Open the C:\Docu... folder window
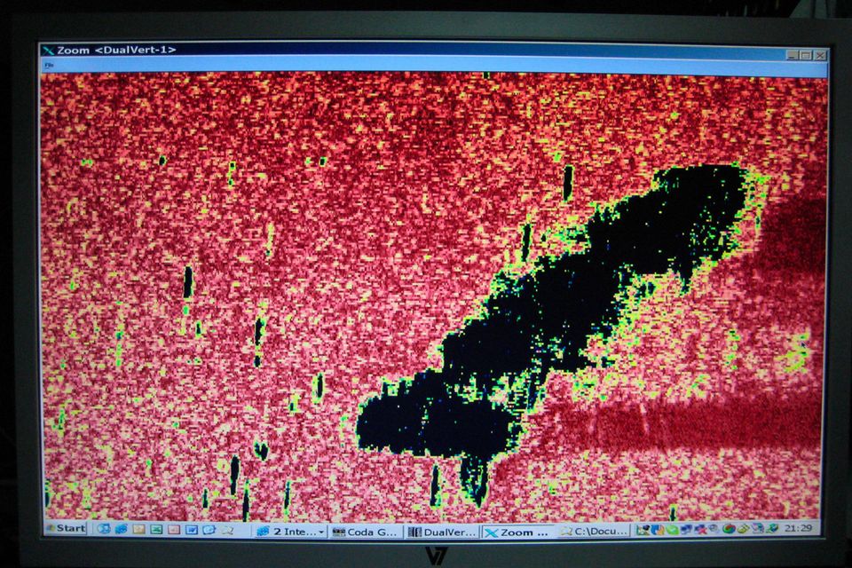 point(594,532)
